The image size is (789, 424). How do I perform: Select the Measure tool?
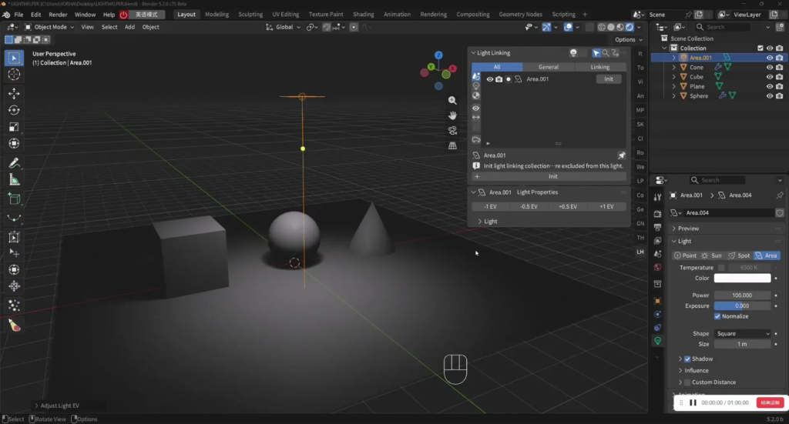[x=14, y=180]
